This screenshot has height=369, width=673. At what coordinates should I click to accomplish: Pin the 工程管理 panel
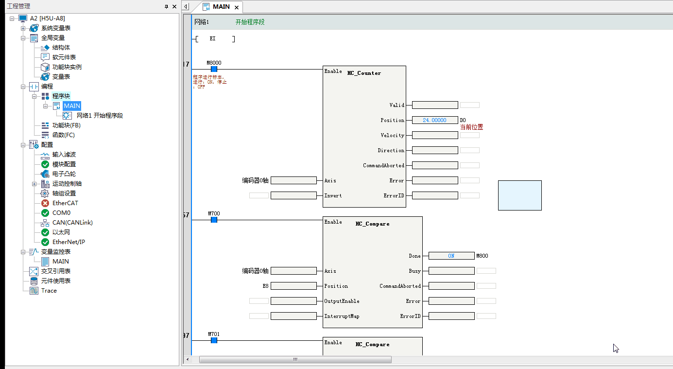click(166, 6)
